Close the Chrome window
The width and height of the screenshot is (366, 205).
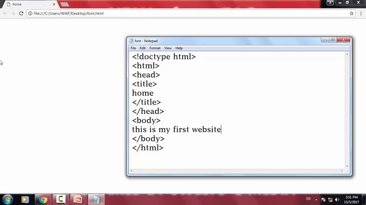[x=359, y=2]
